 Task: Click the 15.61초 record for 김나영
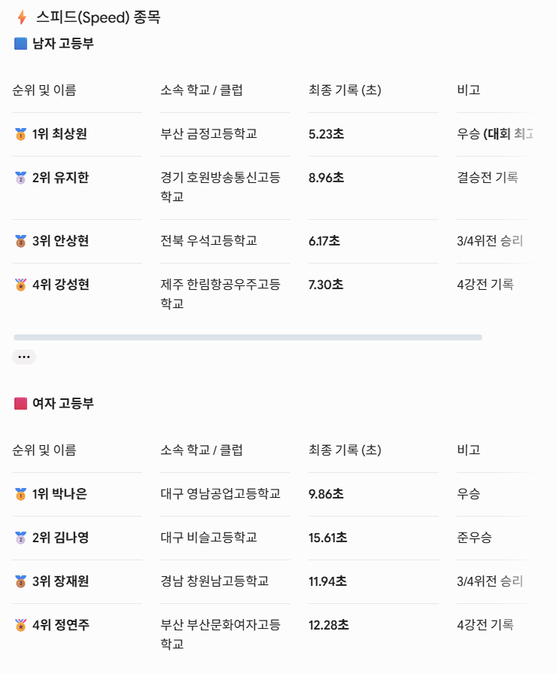click(x=327, y=538)
